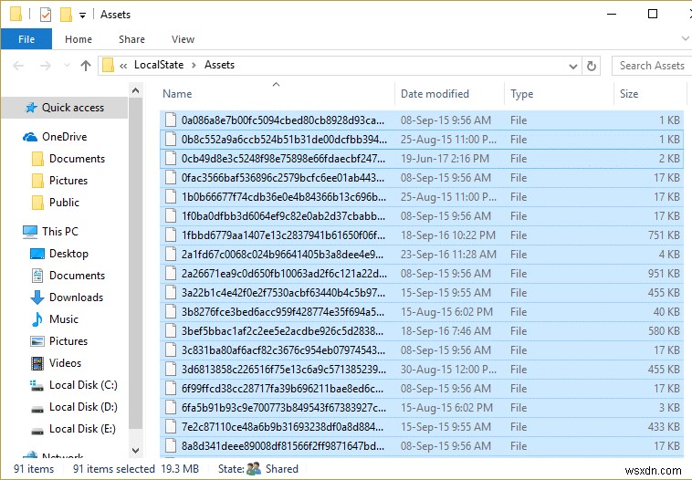
Task: Click Assets in the address bar path
Action: click(x=219, y=65)
